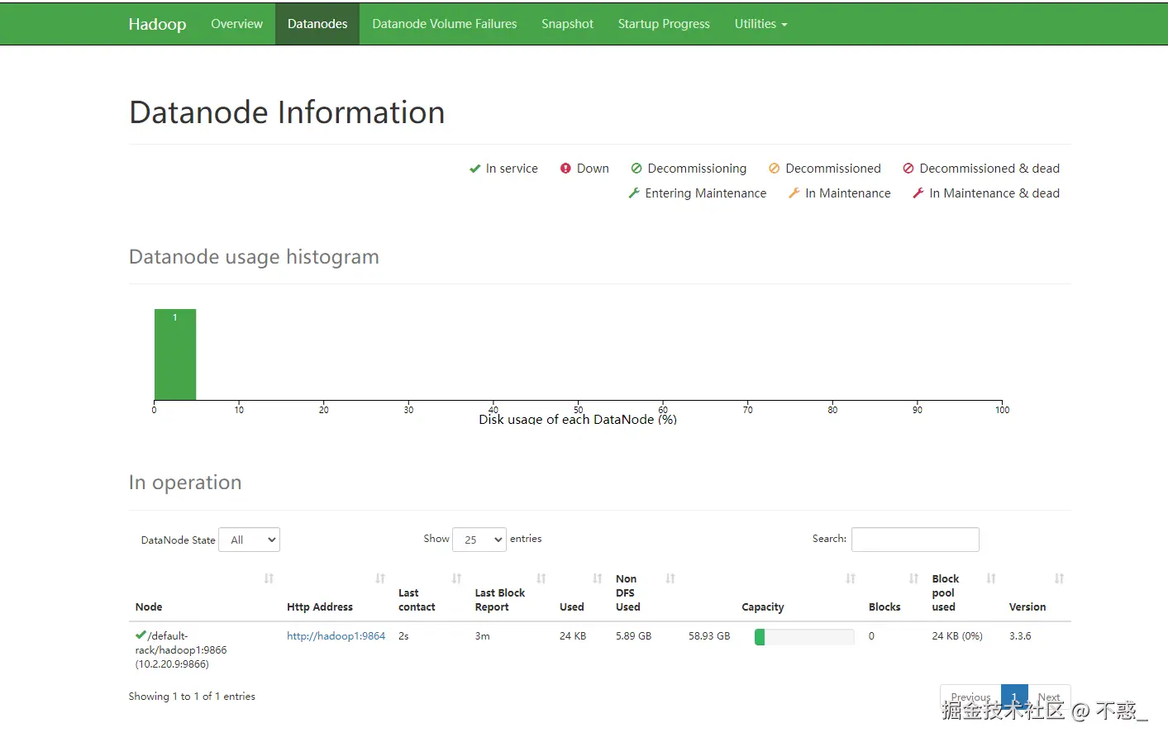The height and width of the screenshot is (742, 1168).
Task: Click the green histogram bar labeled 1
Action: (x=175, y=354)
